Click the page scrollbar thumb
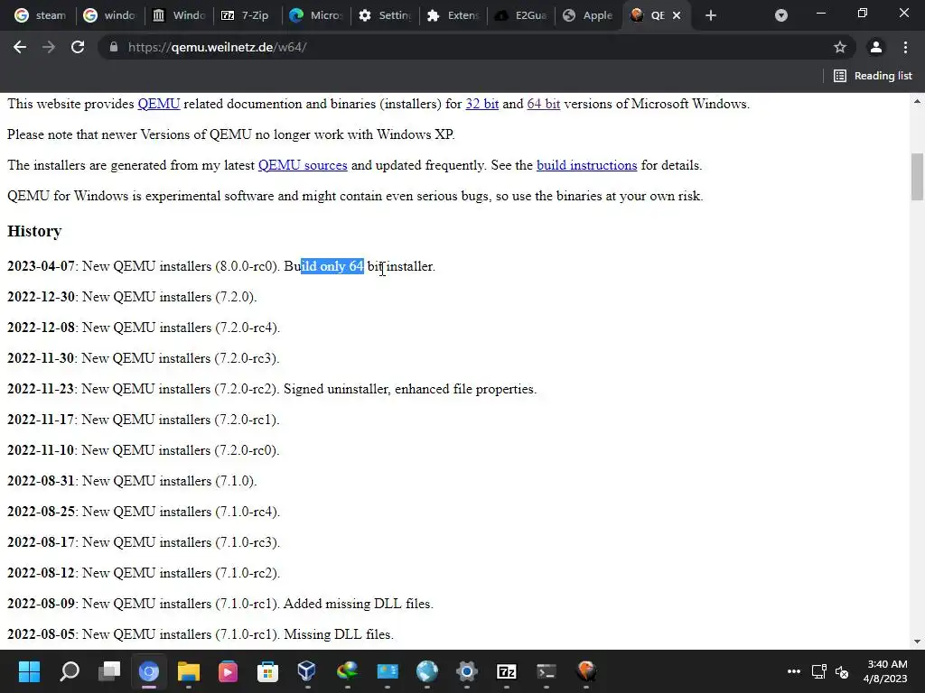This screenshot has width=925, height=693. pyautogui.click(x=917, y=177)
